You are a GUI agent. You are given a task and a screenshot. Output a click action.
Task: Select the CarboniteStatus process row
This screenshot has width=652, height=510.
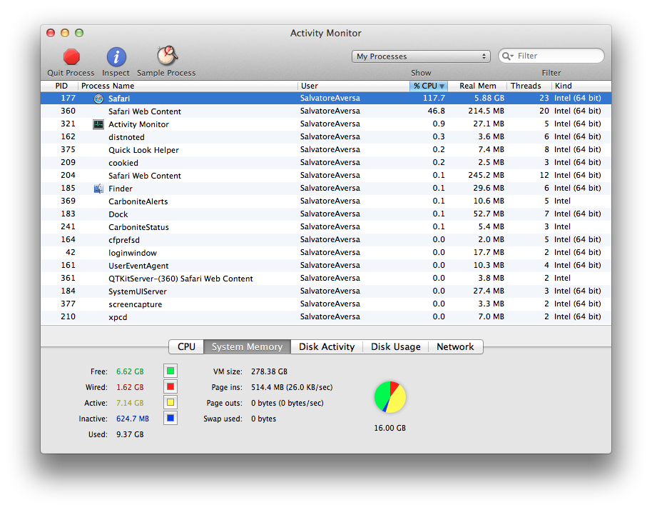[x=326, y=227]
